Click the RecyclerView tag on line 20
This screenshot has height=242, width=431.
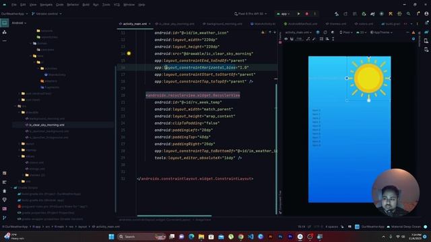193,95
